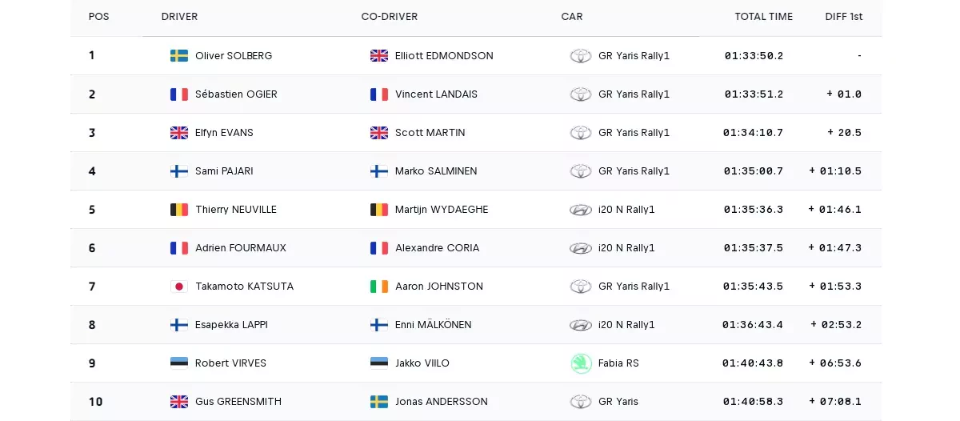Click the UK flag next to Elliott Edmondson
This screenshot has width=960, height=421.
click(x=379, y=56)
